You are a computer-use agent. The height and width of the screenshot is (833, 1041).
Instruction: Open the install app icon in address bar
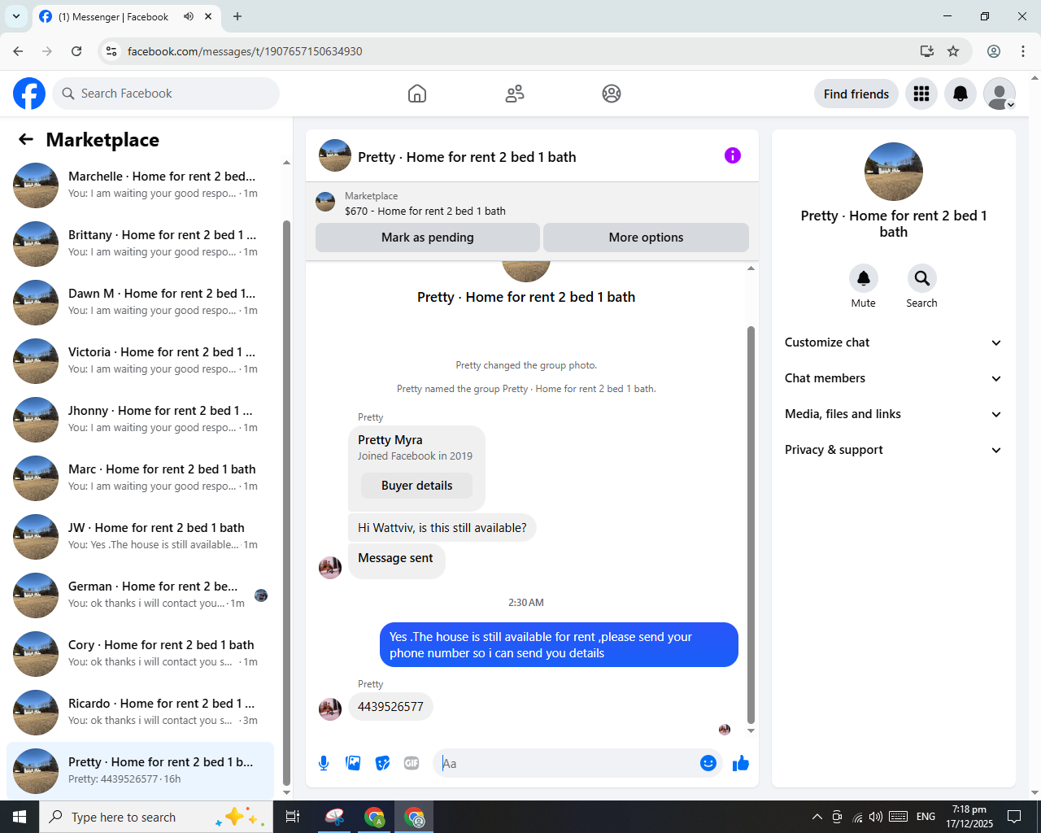click(926, 51)
